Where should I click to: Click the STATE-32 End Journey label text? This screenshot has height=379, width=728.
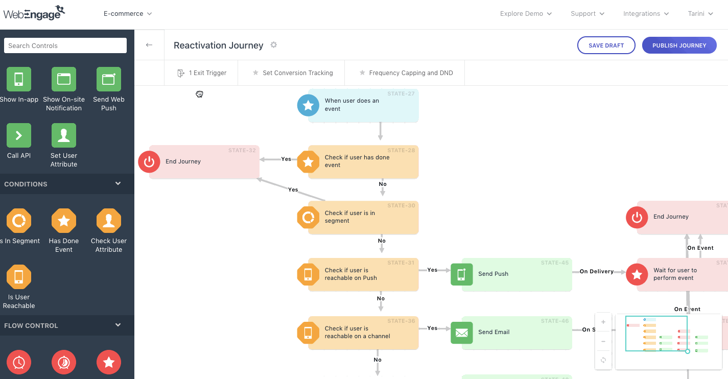(183, 161)
